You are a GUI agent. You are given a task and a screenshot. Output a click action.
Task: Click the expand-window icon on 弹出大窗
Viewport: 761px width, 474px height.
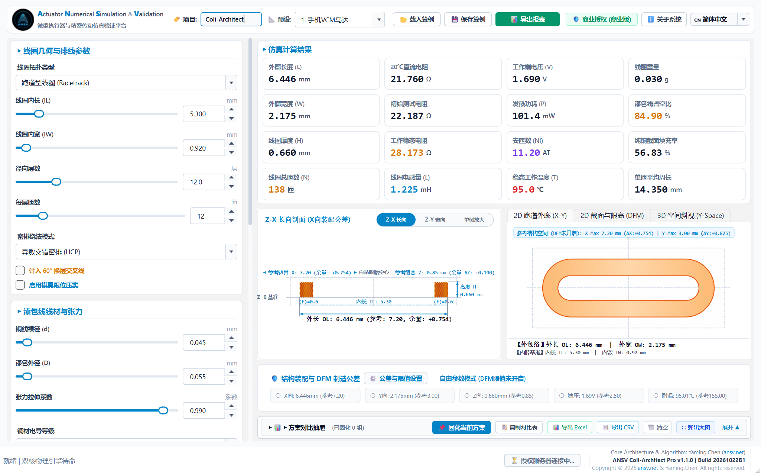pyautogui.click(x=684, y=428)
